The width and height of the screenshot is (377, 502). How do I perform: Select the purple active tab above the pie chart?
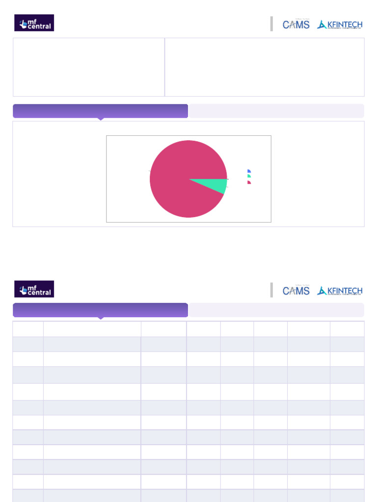coord(100,111)
